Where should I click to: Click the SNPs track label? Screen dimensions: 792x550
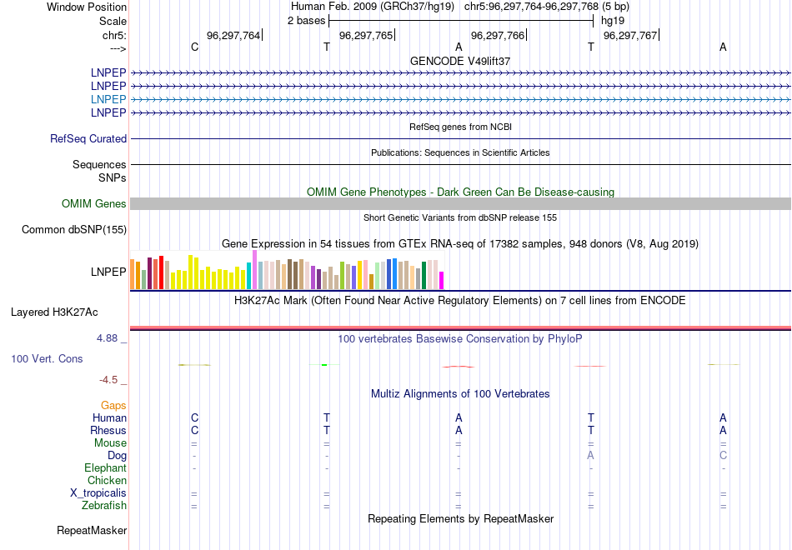click(113, 177)
